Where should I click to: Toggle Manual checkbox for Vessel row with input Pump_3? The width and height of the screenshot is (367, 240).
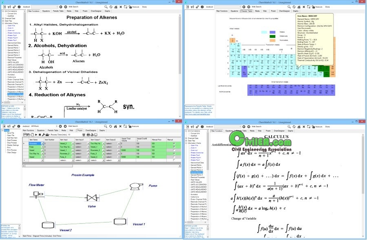(174, 157)
